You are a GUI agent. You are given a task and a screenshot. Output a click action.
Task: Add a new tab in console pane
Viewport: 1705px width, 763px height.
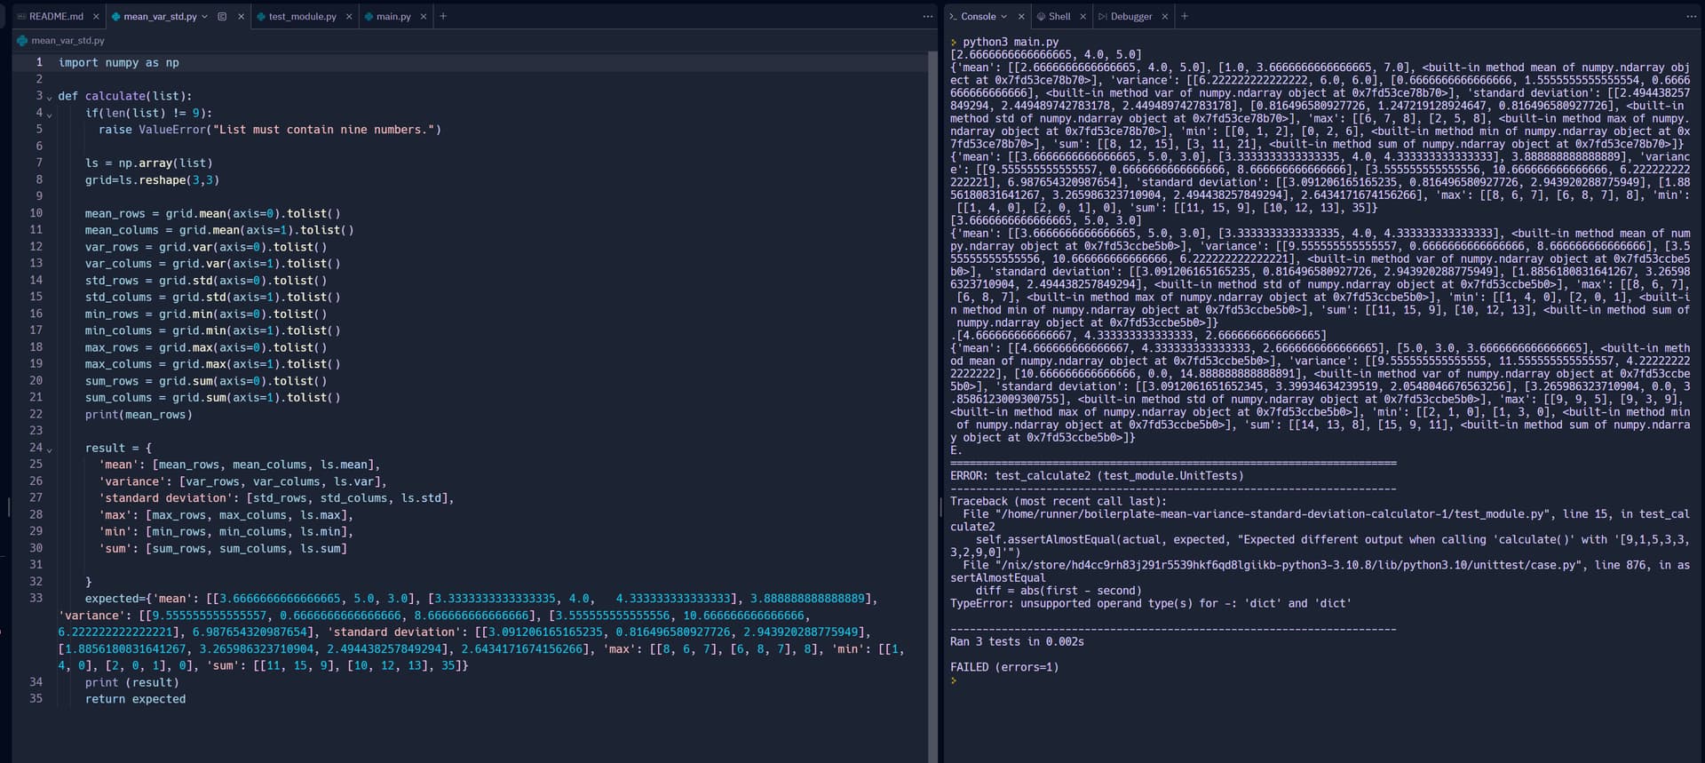point(1184,16)
